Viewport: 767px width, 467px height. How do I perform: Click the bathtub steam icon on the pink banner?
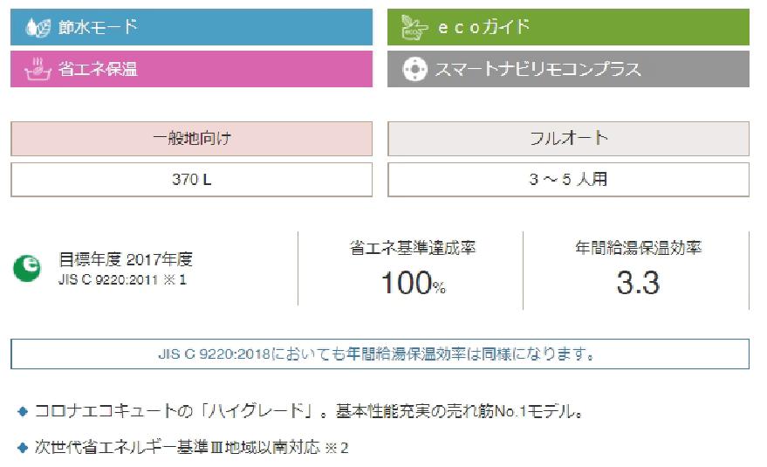click(38, 69)
